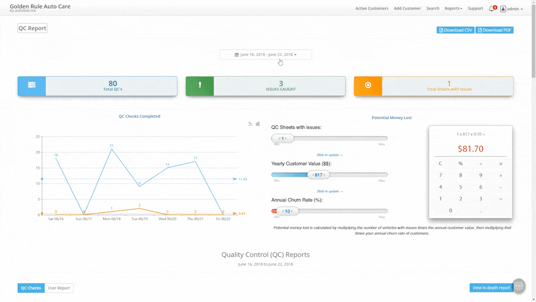Click calculator divide key

[x=481, y=164]
